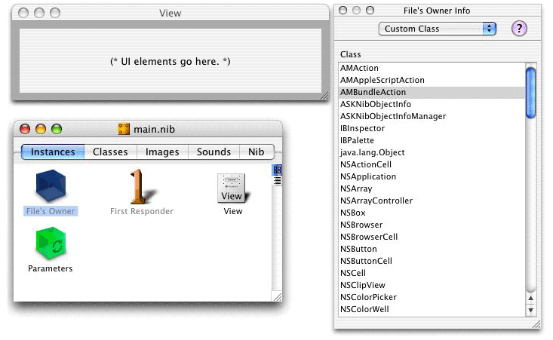Image resolution: width=553 pixels, height=340 pixels.
Task: Switch main.nib to icon view mode
Action: 277,170
